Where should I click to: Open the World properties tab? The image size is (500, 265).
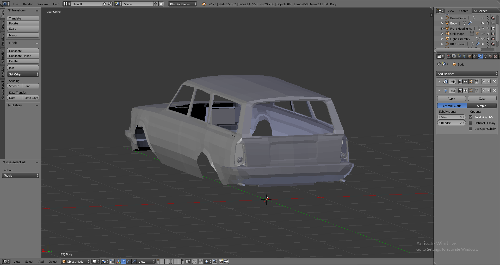click(x=465, y=56)
